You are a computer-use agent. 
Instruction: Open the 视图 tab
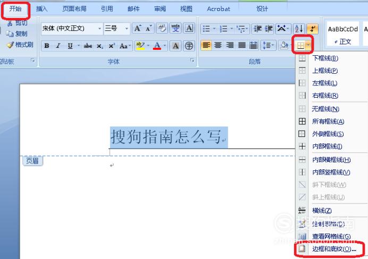186,9
